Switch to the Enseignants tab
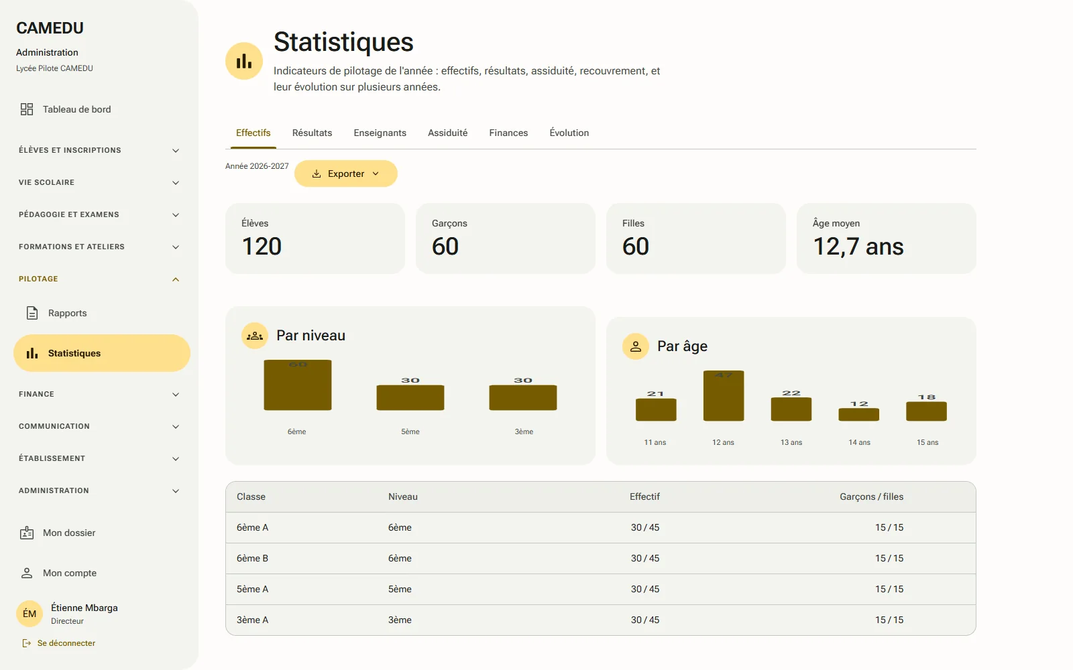This screenshot has width=1073, height=670. (380, 133)
